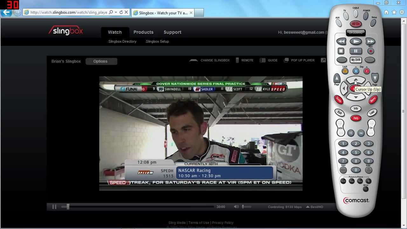
Task: Click number 9 on the remote keypad
Action: [x=369, y=161]
